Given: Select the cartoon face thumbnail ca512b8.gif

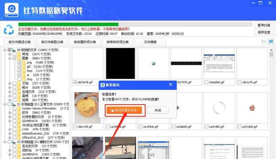Looking at the screenshot, I should 252,108.
